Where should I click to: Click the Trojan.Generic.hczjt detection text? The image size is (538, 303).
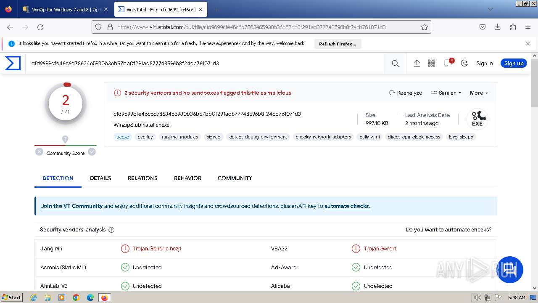(x=157, y=249)
